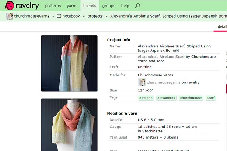Open the search magnifier icon

coord(137,6)
